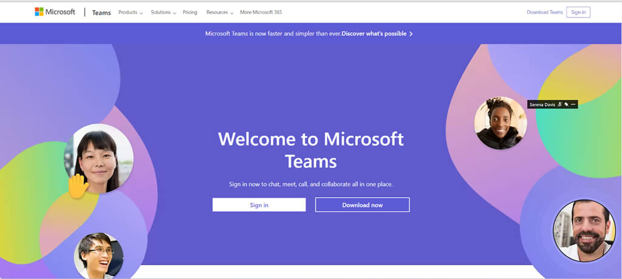Click the banner text 'Microsoft Teams is now faster'
622x279 pixels.
(273, 34)
